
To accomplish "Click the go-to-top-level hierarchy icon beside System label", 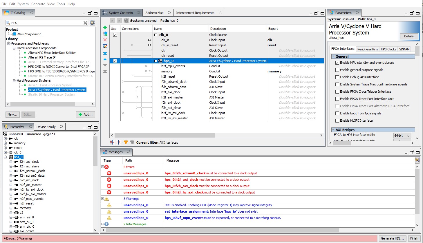I will [x=112, y=21].
